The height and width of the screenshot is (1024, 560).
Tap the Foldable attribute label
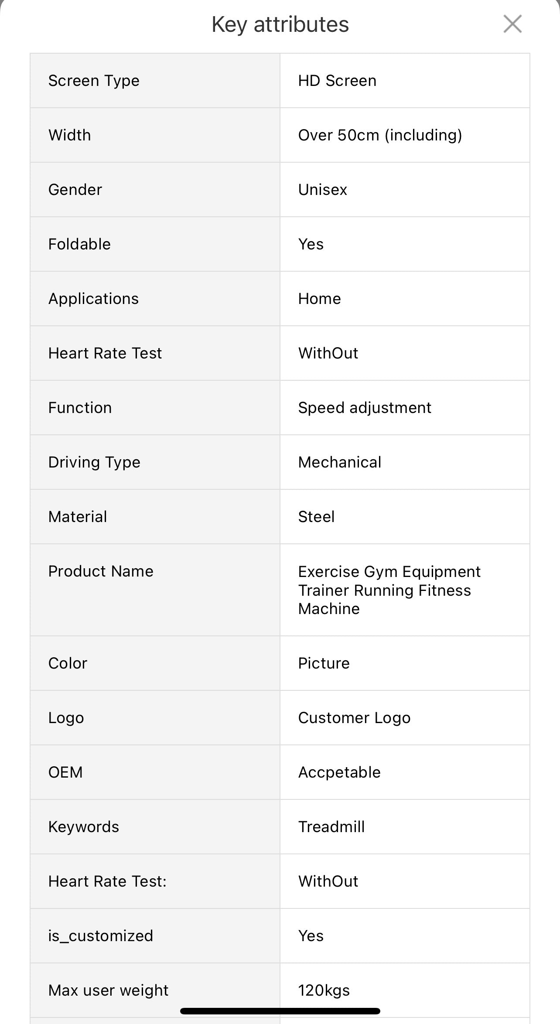pos(79,244)
